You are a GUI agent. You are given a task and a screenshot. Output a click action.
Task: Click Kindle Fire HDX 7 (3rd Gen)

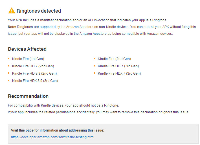click(x=119, y=73)
